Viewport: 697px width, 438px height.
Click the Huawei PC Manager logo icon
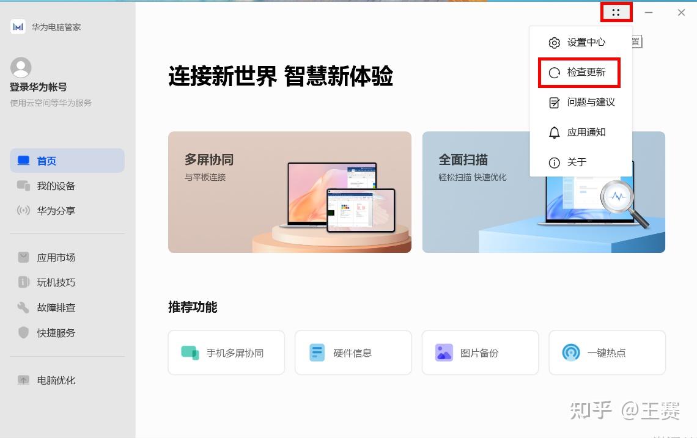(x=18, y=27)
